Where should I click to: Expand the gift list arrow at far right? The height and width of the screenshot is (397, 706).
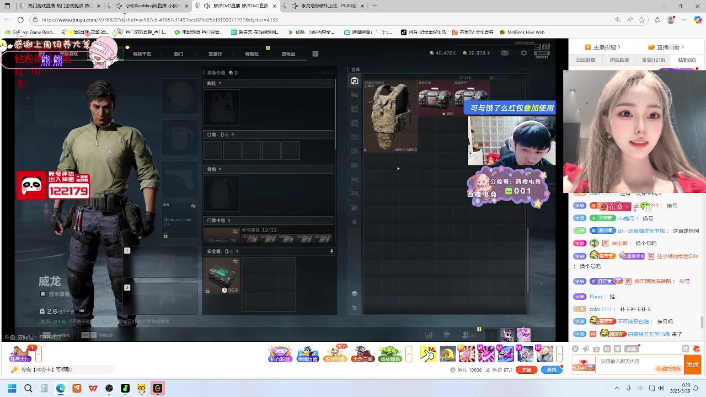(559, 354)
